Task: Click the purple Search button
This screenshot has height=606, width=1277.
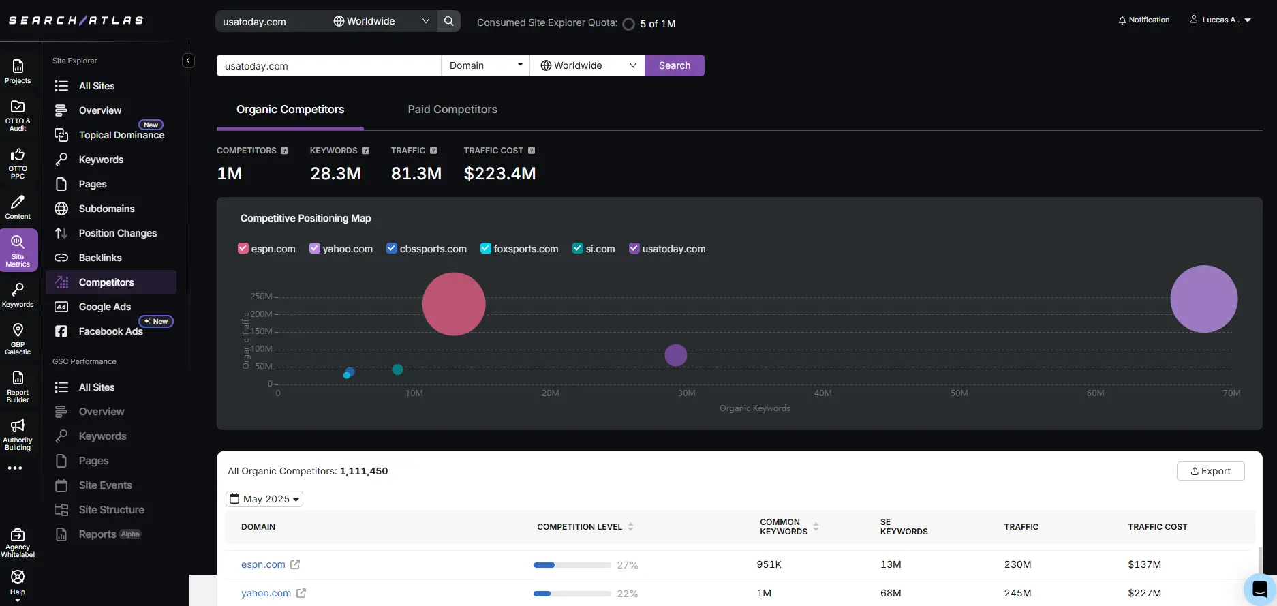Action: point(674,65)
